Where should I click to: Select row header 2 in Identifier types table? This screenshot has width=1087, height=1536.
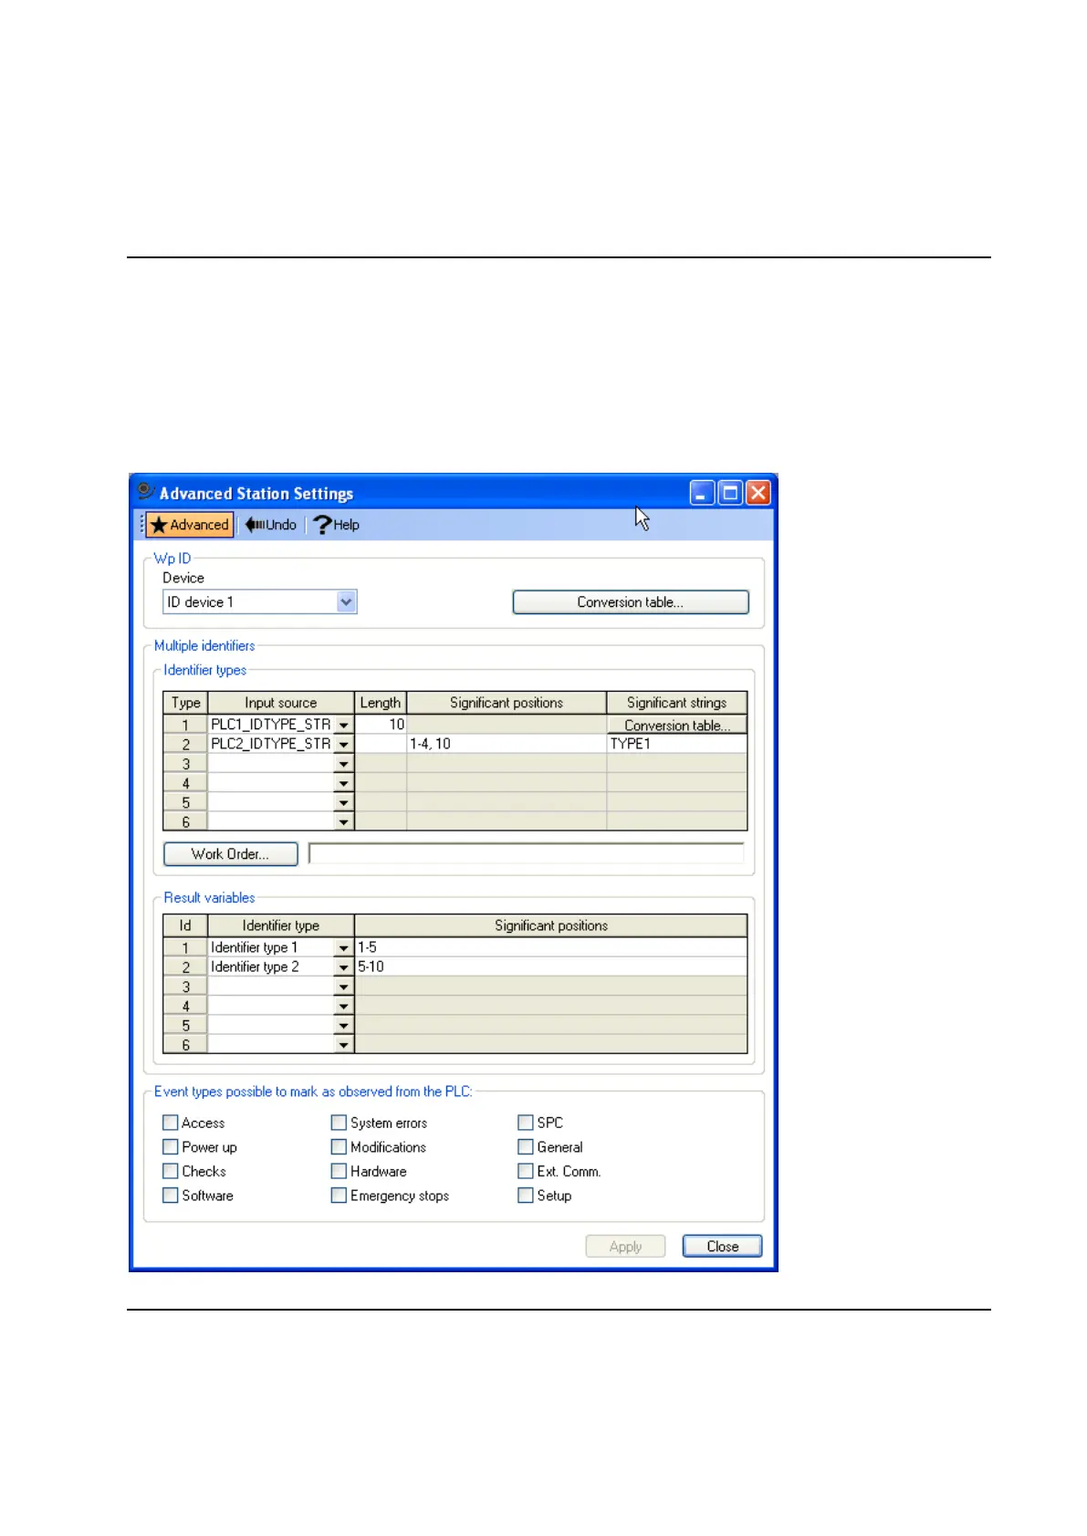tap(185, 744)
